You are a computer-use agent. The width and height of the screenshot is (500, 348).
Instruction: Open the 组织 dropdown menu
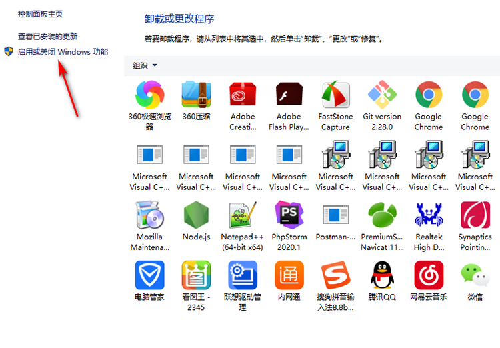coord(145,66)
